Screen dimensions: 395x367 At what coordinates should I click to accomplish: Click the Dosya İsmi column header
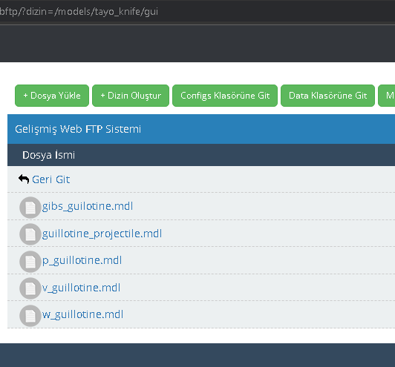click(48, 155)
